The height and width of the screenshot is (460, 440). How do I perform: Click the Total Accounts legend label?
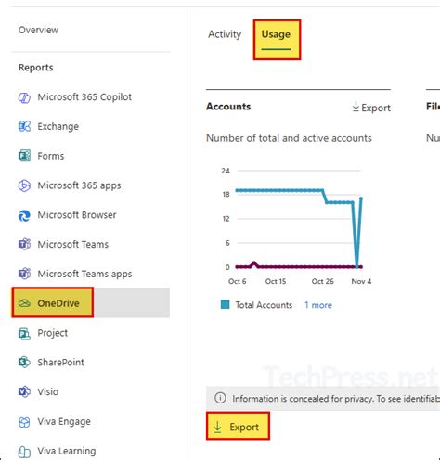(264, 305)
